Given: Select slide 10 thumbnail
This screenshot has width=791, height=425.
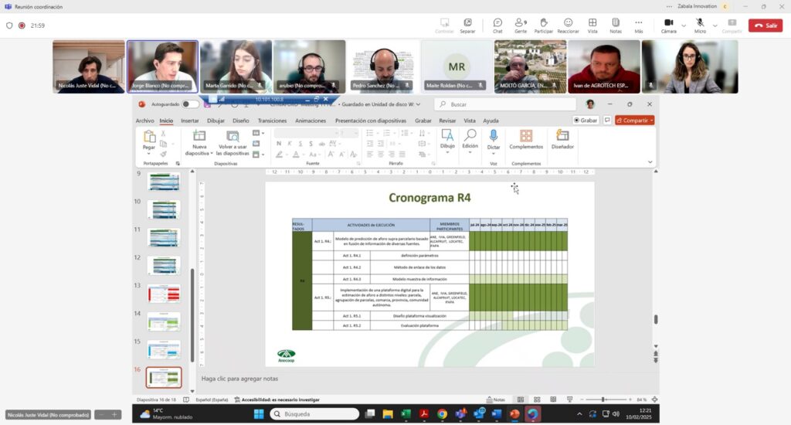Looking at the screenshot, I should click(x=164, y=209).
